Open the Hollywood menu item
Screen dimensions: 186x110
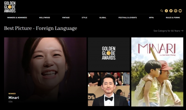point(44,18)
